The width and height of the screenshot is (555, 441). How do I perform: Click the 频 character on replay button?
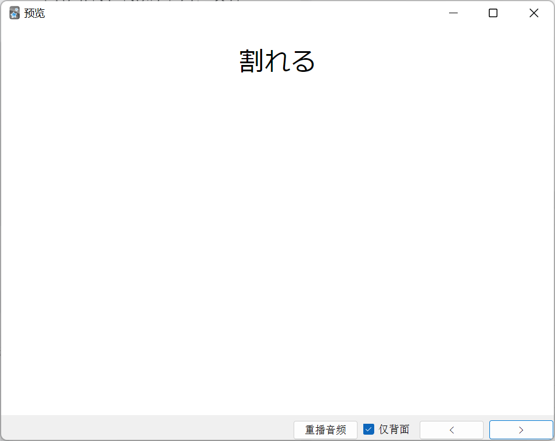[x=341, y=430]
